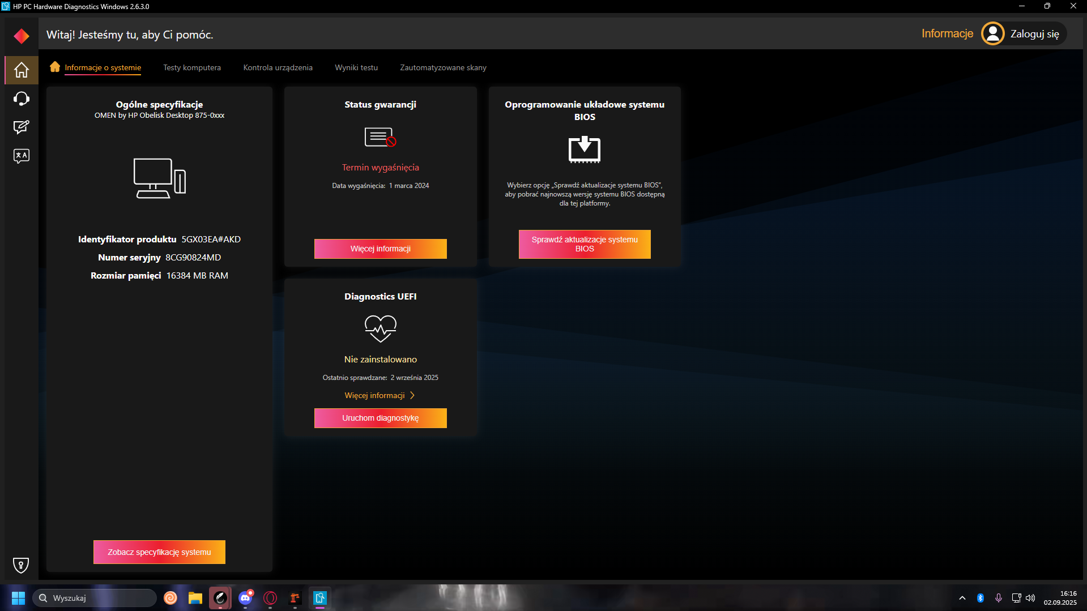Open the Windows Start menu
Screen dimensions: 1087x611
(18, 598)
